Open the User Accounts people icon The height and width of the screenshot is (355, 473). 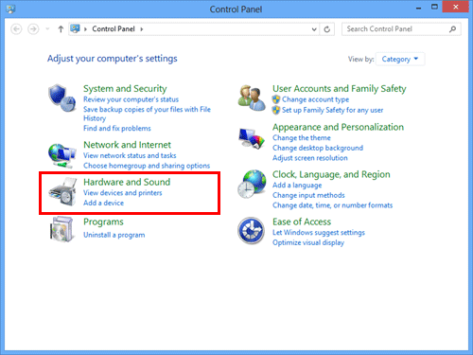point(252,98)
